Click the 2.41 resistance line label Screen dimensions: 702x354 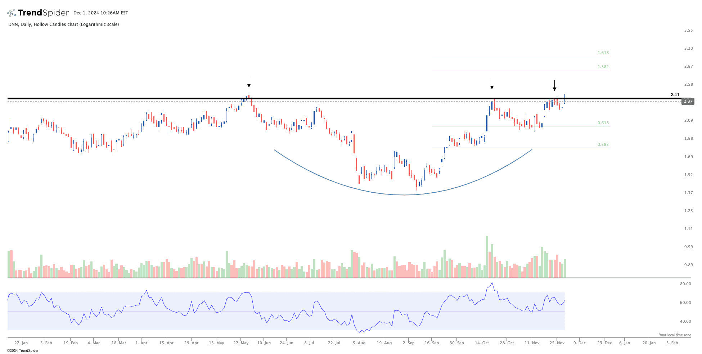click(x=675, y=95)
